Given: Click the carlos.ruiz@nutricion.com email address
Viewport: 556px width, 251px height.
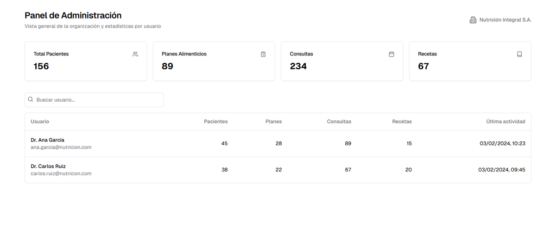Looking at the screenshot, I should (61, 174).
